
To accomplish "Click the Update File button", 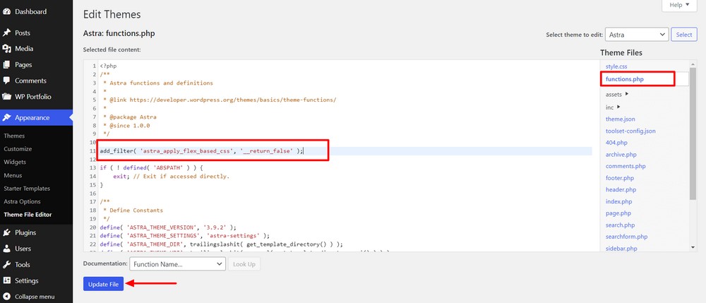I will [x=103, y=284].
